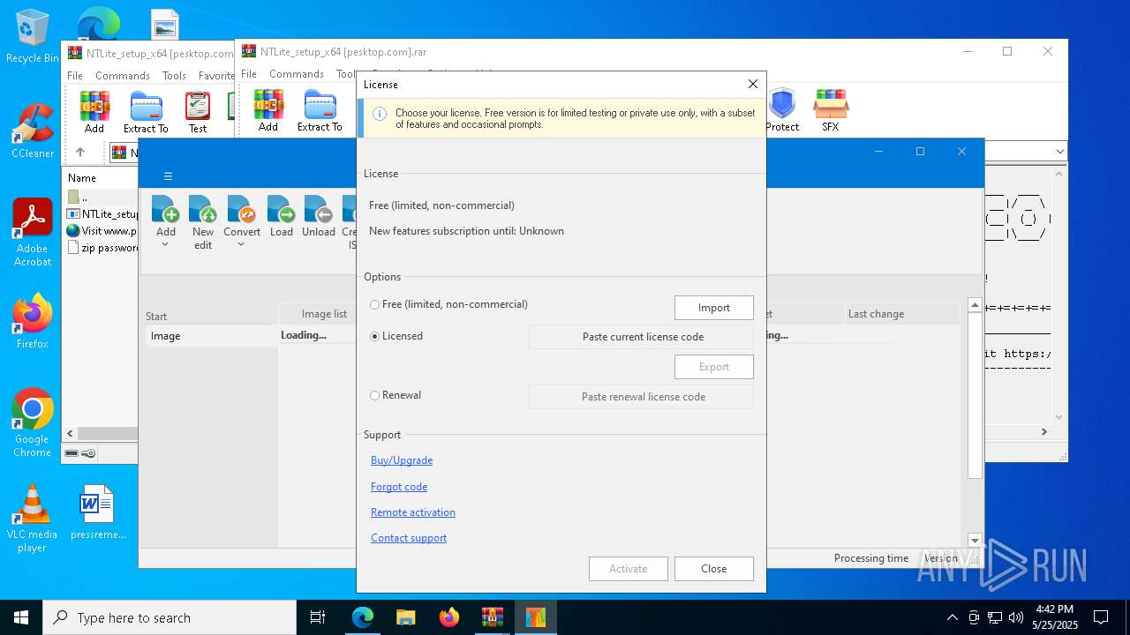The image size is (1130, 635).
Task: Open the WinRAR address bar dropdown arrow
Action: point(1059,153)
